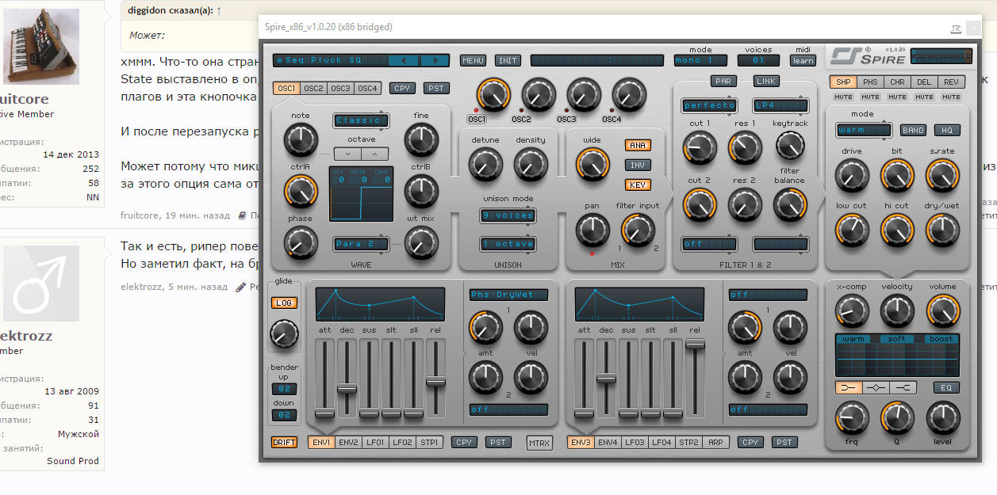Image resolution: width=997 pixels, height=495 pixels.
Task: Open the MTRX modulation matrix
Action: click(540, 443)
